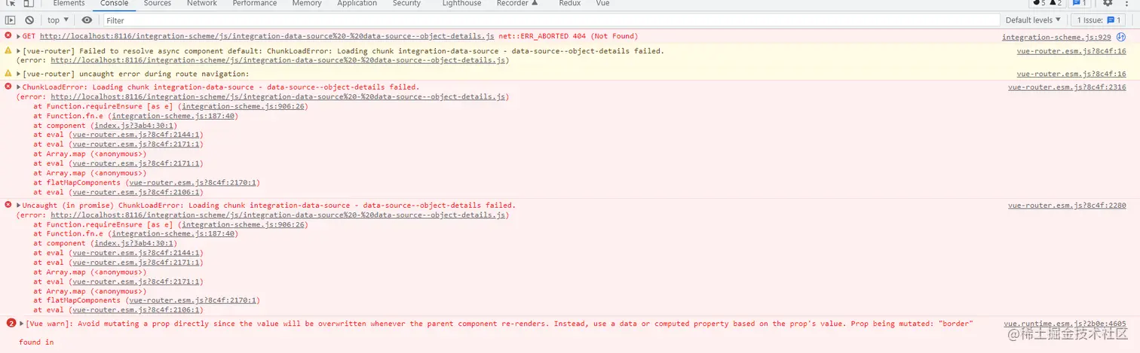Open the Lighthouse tab
The height and width of the screenshot is (353, 1140).
(461, 3)
